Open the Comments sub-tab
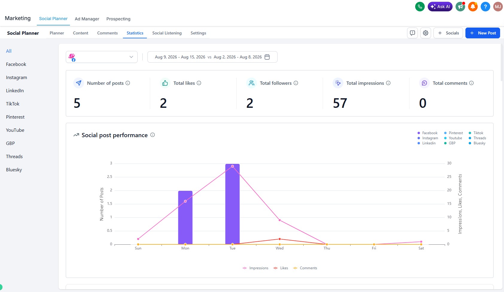Image resolution: width=504 pixels, height=292 pixels. tap(107, 33)
